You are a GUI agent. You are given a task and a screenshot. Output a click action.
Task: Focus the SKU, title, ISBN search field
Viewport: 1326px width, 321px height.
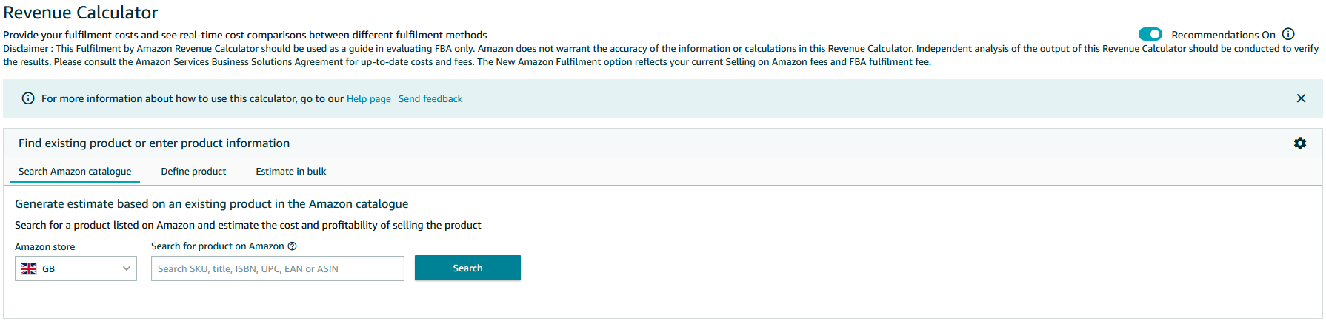(x=278, y=268)
